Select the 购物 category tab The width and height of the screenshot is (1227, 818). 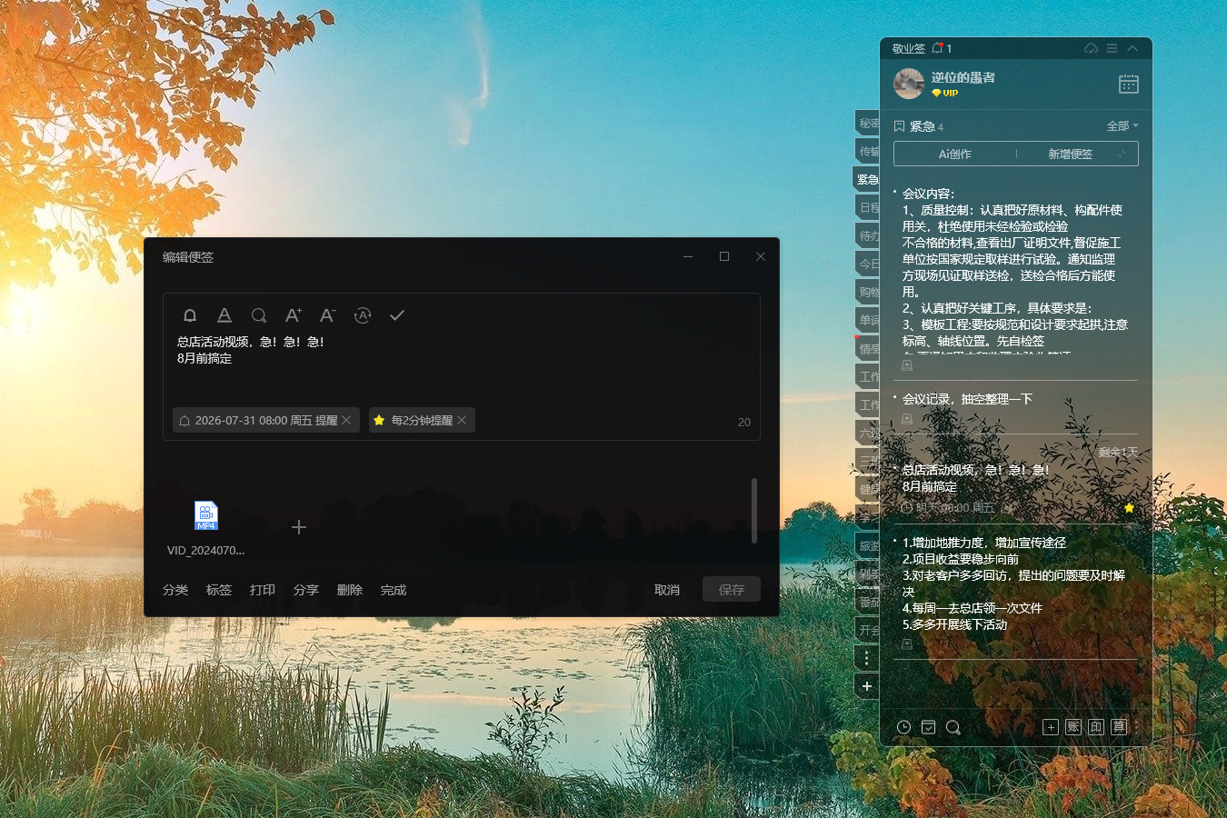point(868,292)
